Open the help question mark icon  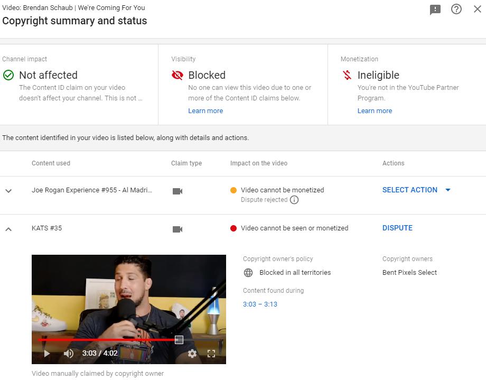pos(456,9)
